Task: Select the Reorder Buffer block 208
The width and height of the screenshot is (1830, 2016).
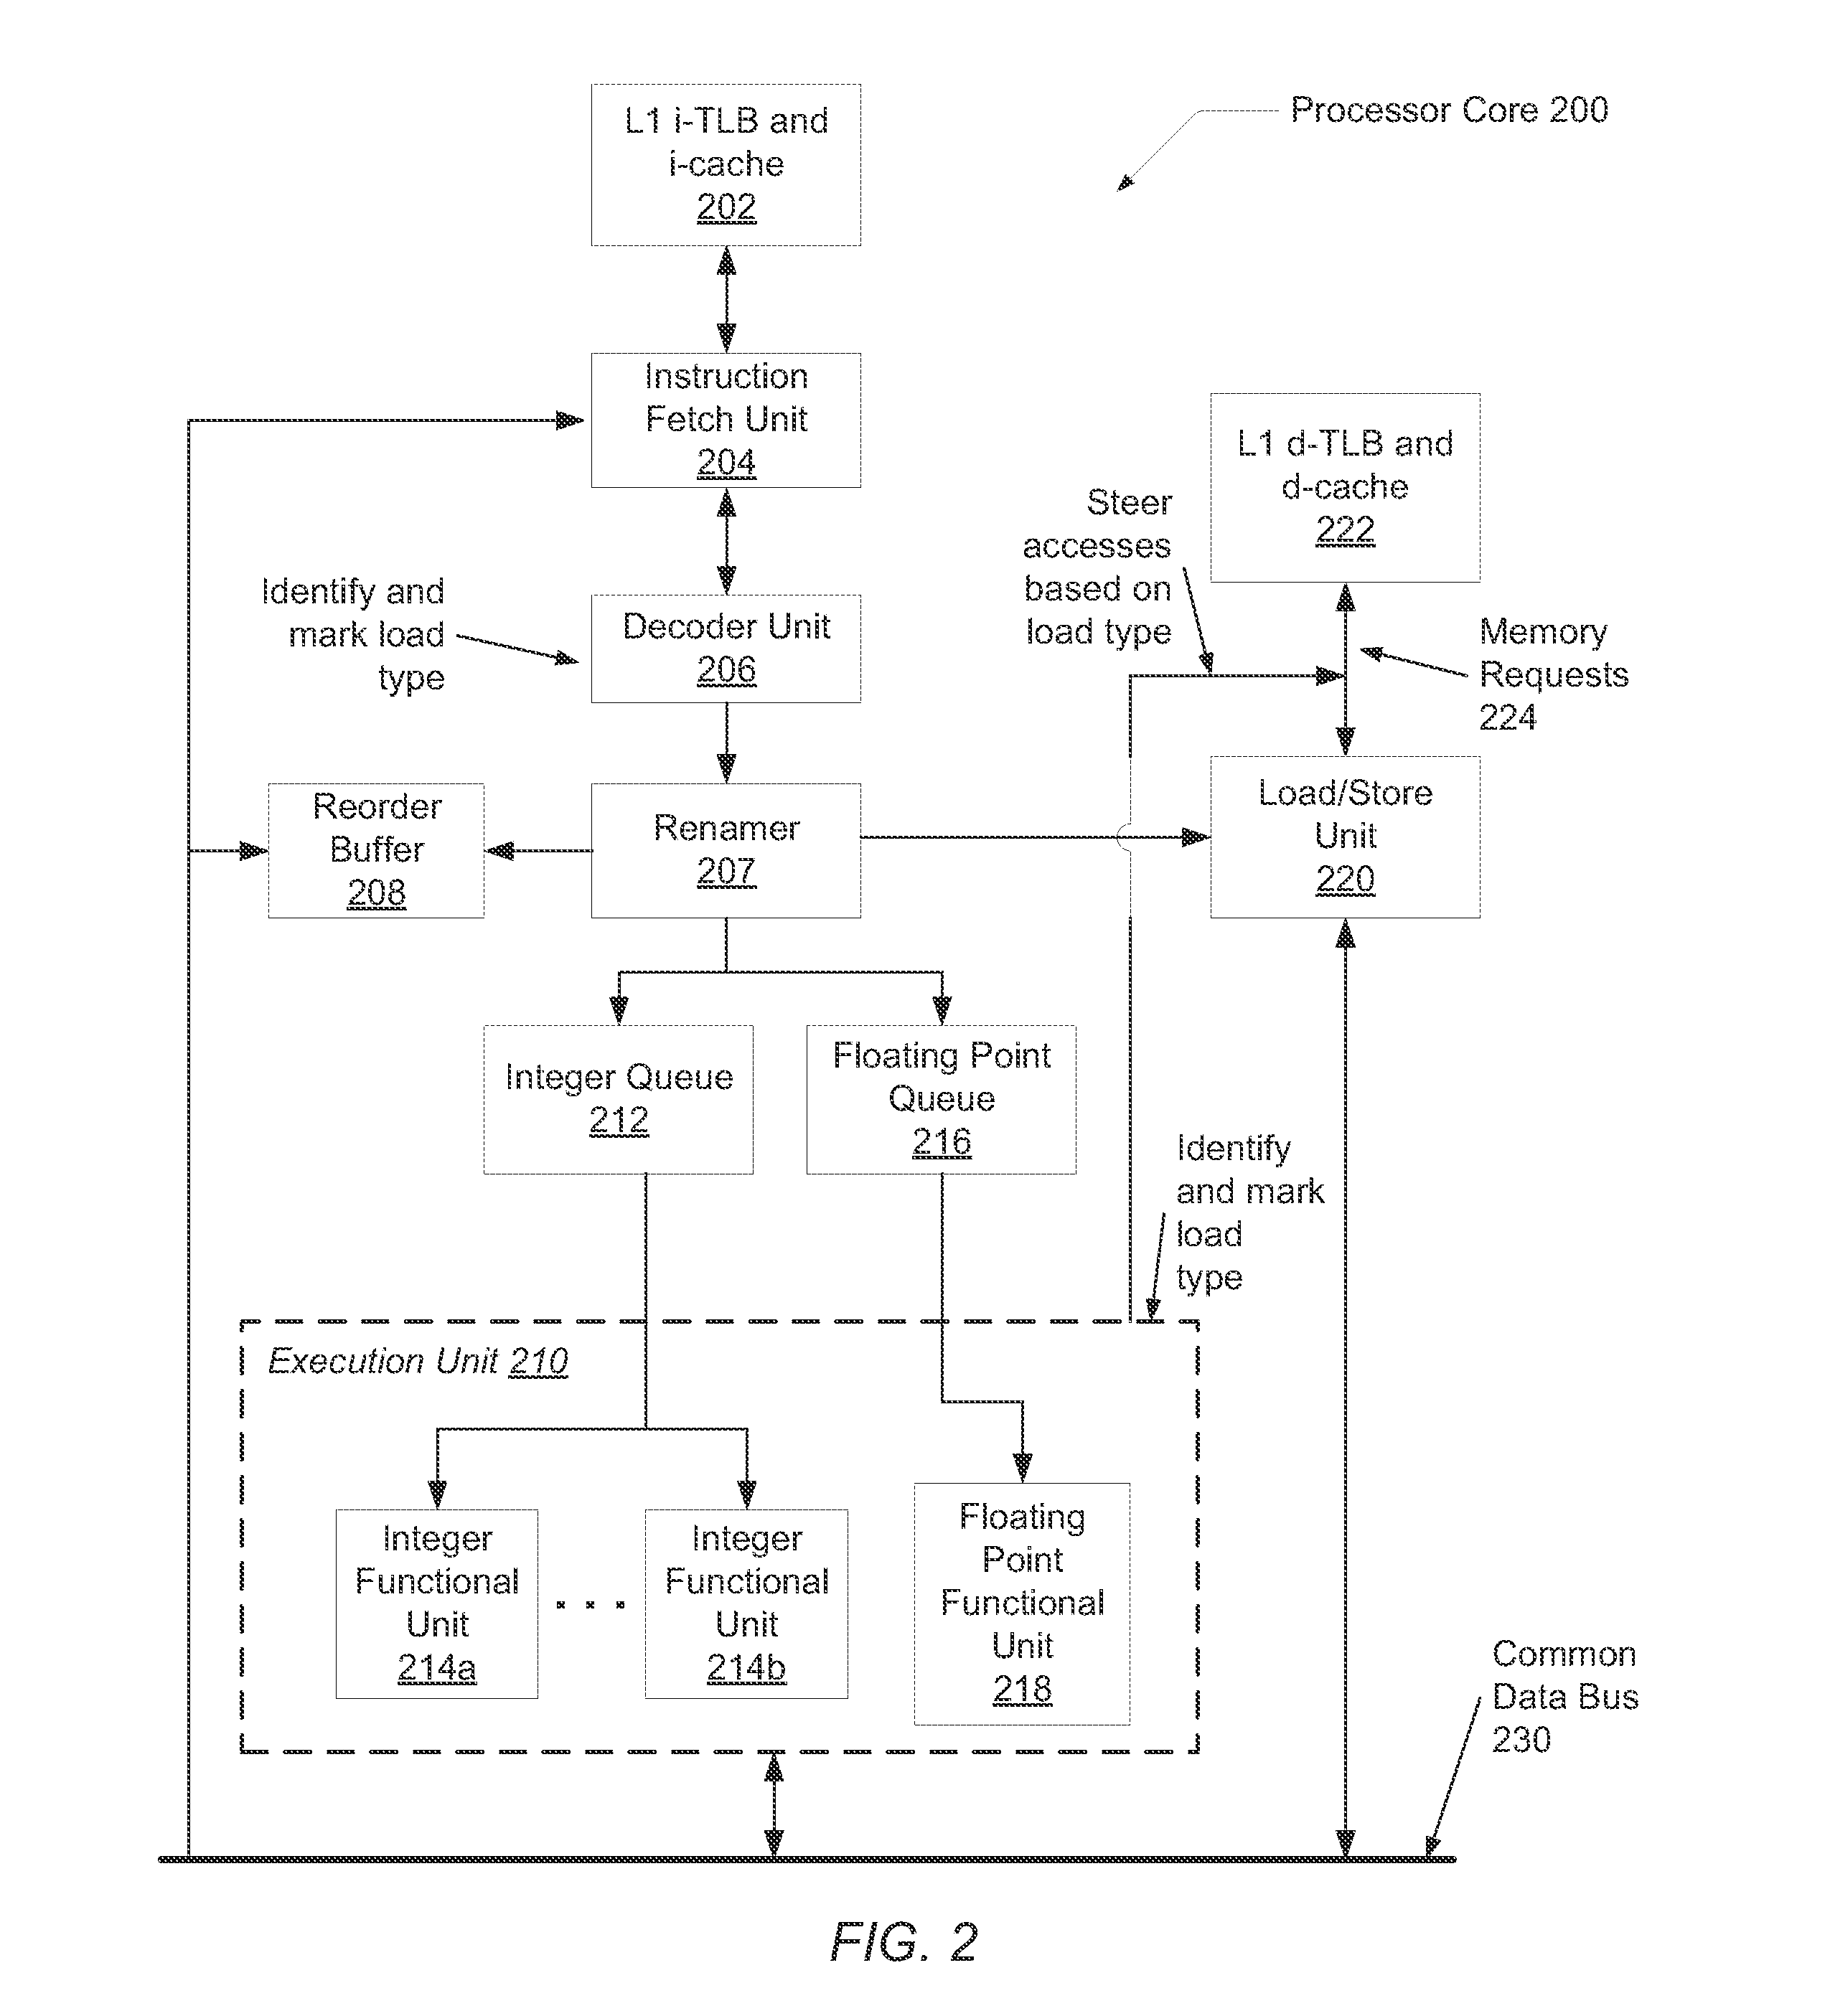Action: tap(335, 834)
